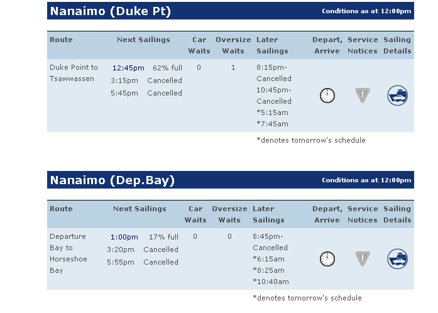Open Duke Point depart/arrive clock icon
The image size is (438, 313).
327,96
